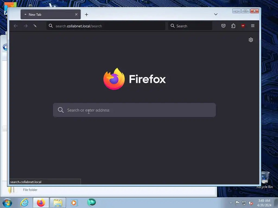Viewport: 278px width, 208px height.
Task: Click the network tray icon
Action: 244,203
